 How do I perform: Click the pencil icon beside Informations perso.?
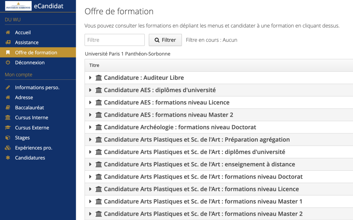coord(8,88)
